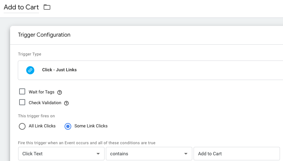Open help icon next to Wait for Tags
The width and height of the screenshot is (283, 161).
[60, 92]
